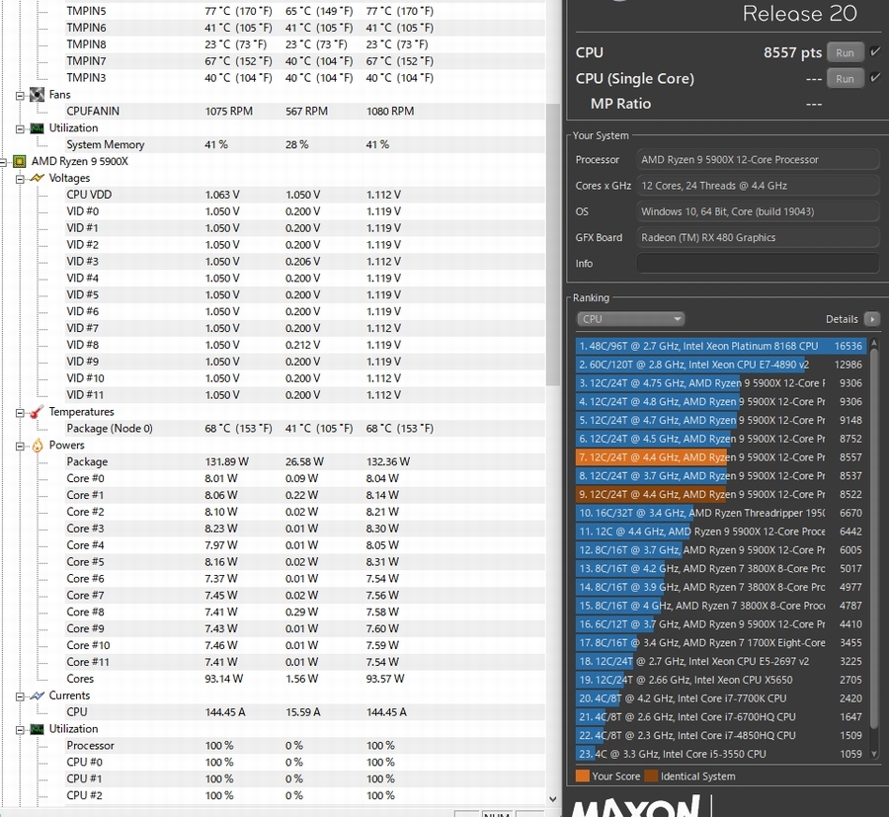Toggle the CPU test checkbox

pyautogui.click(x=875, y=51)
